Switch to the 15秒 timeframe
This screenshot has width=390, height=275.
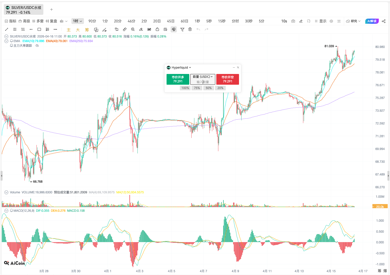click(222, 21)
